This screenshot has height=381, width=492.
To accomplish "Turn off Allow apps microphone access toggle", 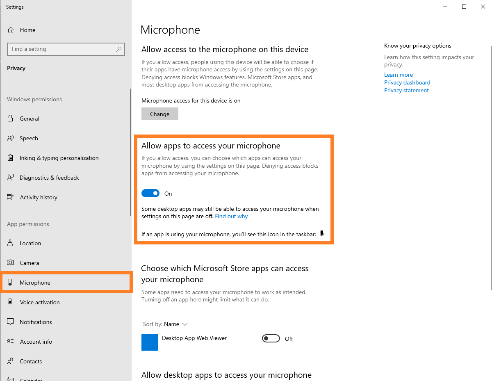I will (x=150, y=193).
